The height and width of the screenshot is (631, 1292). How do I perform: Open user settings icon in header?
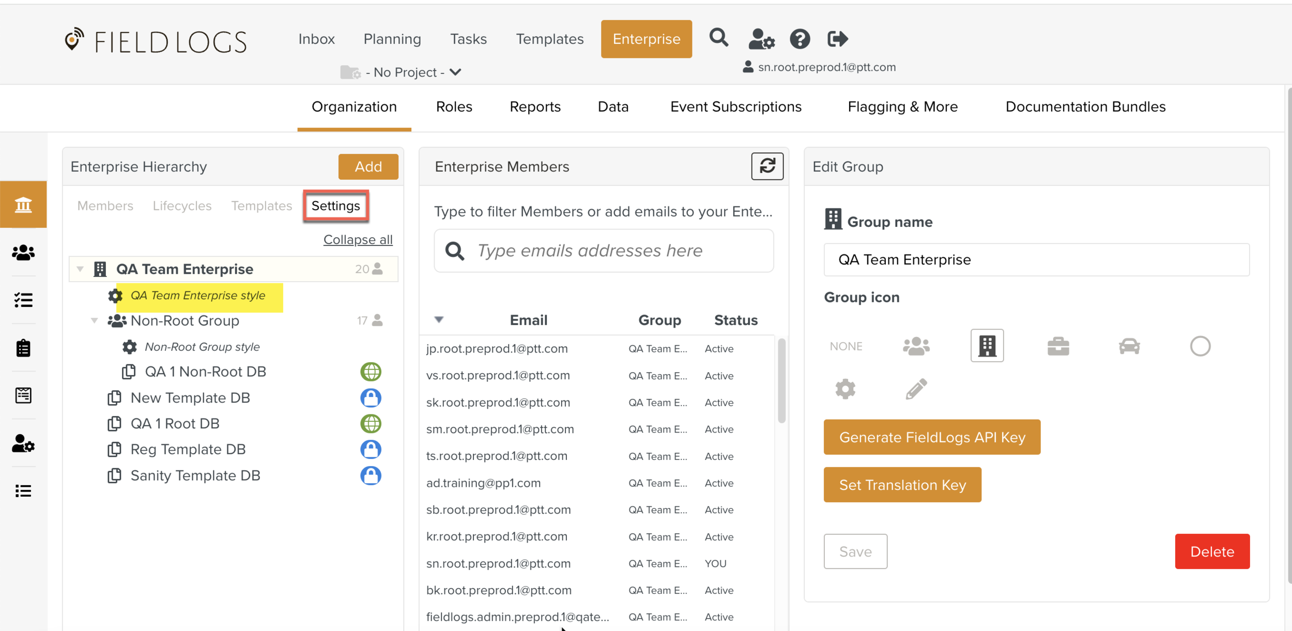click(x=761, y=39)
